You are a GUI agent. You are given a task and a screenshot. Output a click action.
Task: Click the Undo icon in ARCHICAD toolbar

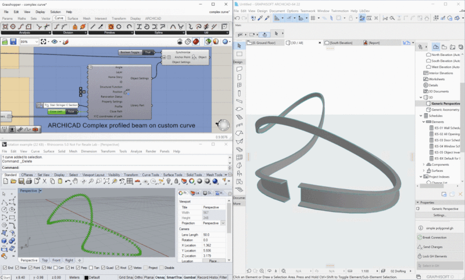pyautogui.click(x=238, y=18)
